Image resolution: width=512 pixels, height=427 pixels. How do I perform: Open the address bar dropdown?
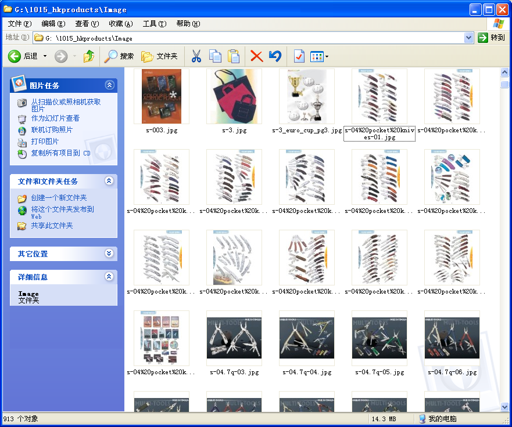[469, 38]
